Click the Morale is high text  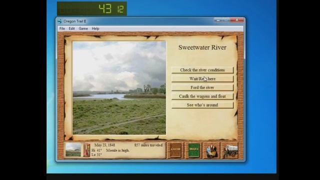coord(118,150)
